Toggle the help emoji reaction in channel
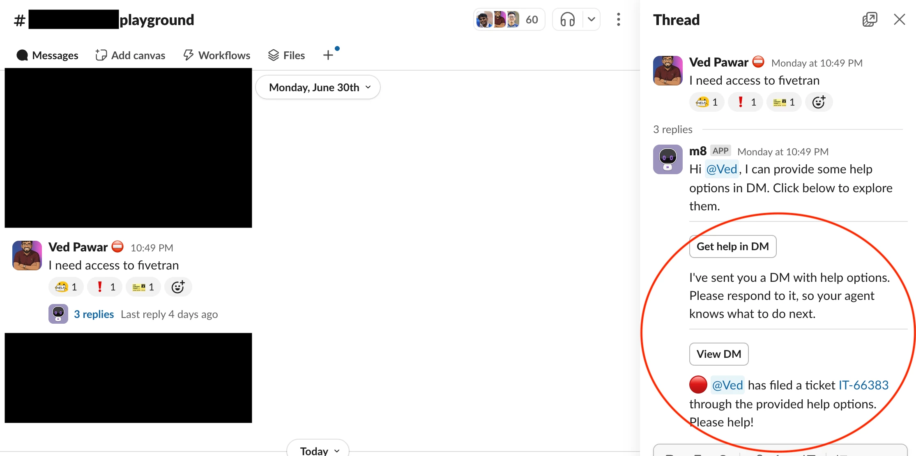Image resolution: width=916 pixels, height=456 pixels. pos(66,287)
